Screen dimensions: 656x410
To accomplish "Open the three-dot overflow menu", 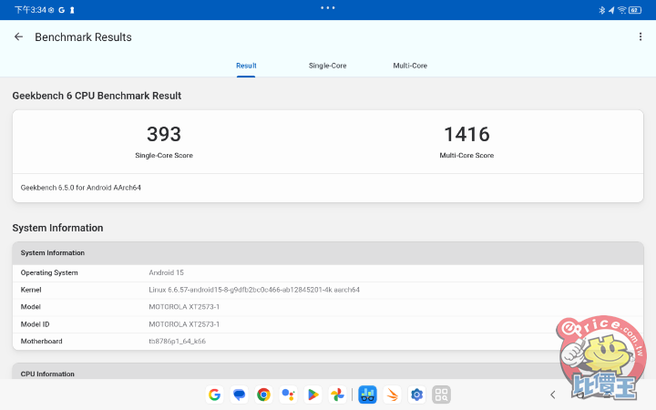I will pyautogui.click(x=641, y=37).
